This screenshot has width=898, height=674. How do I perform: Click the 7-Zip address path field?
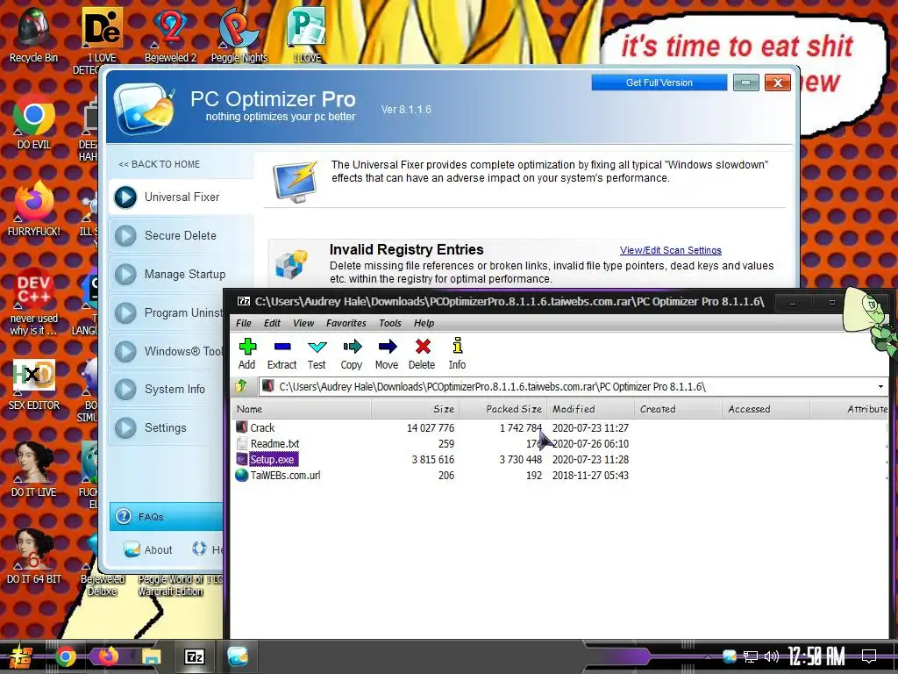[566, 386]
